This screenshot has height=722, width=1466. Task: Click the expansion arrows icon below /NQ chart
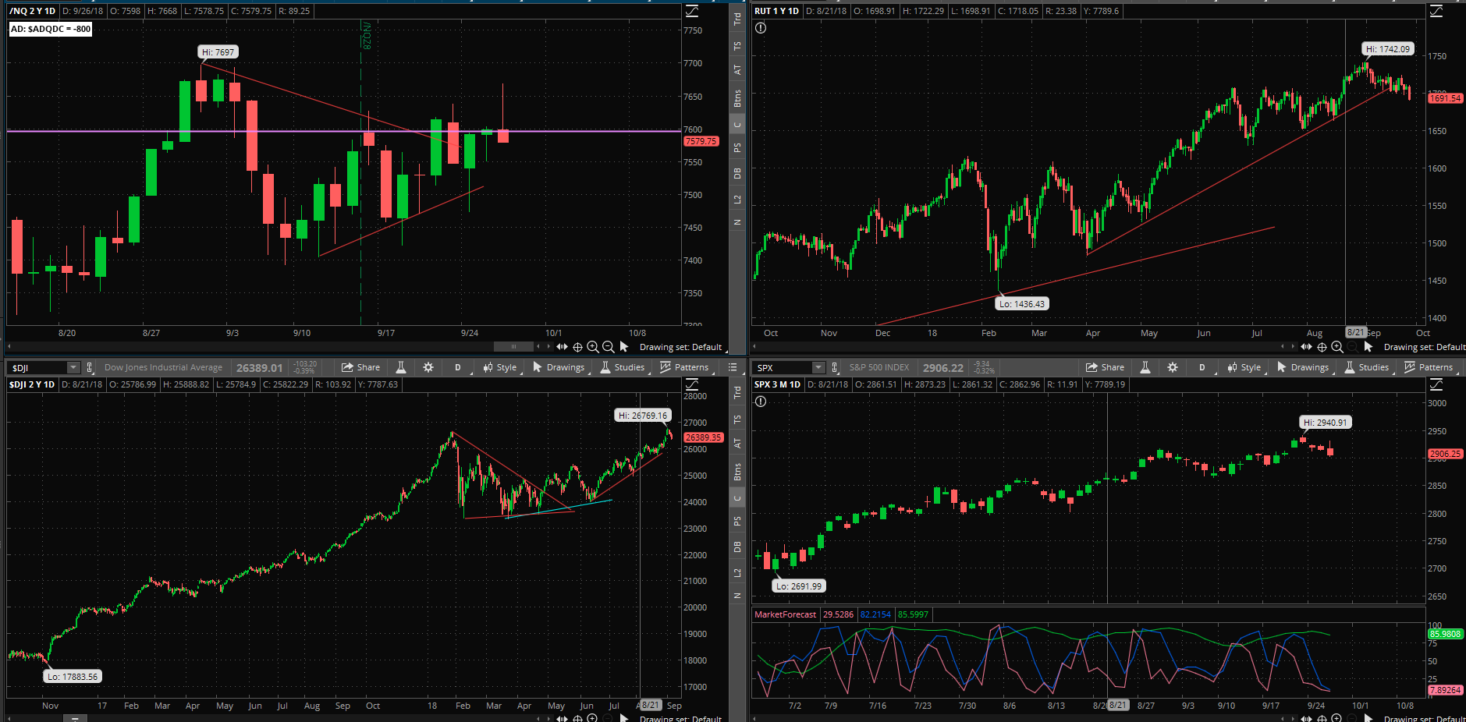coord(562,347)
